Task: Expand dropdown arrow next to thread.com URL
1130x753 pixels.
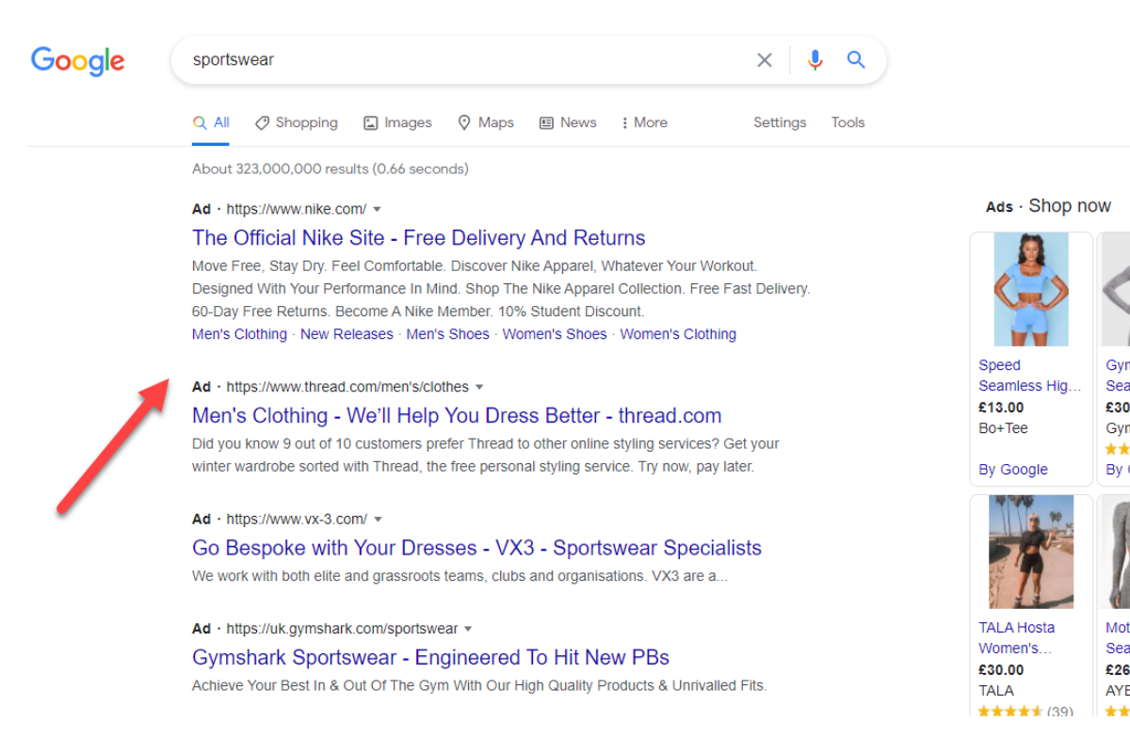Action: tap(479, 387)
